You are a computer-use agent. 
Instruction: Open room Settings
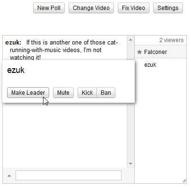(168, 8)
